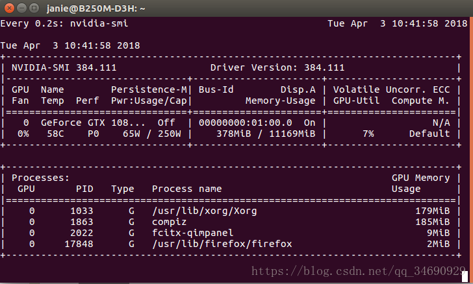Click the PID 17848

coord(79,244)
